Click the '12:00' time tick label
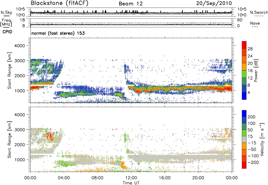Screen dimensions: 268x185 coord(131,178)
